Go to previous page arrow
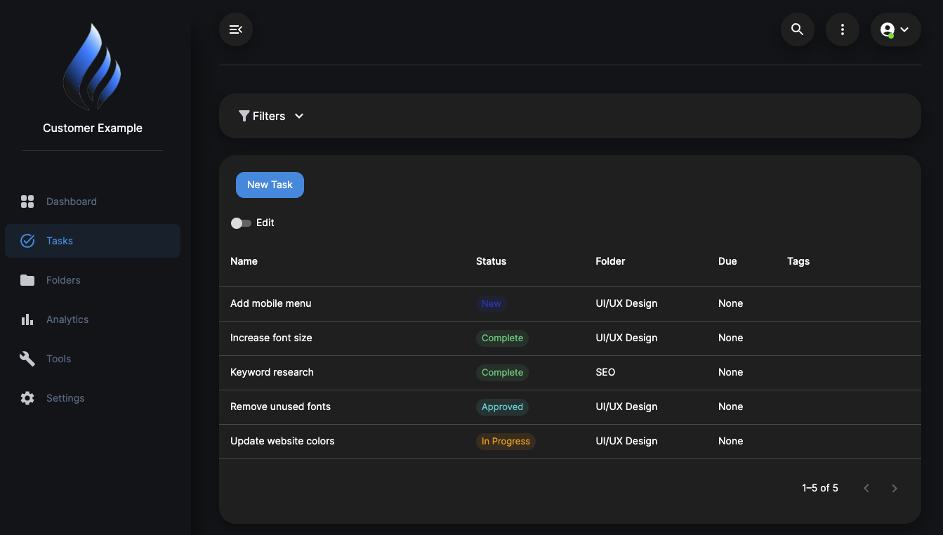This screenshot has height=535, width=943. [866, 488]
